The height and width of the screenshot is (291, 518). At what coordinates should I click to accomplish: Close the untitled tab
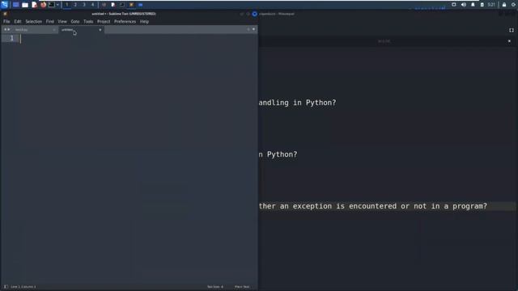pyautogui.click(x=100, y=30)
